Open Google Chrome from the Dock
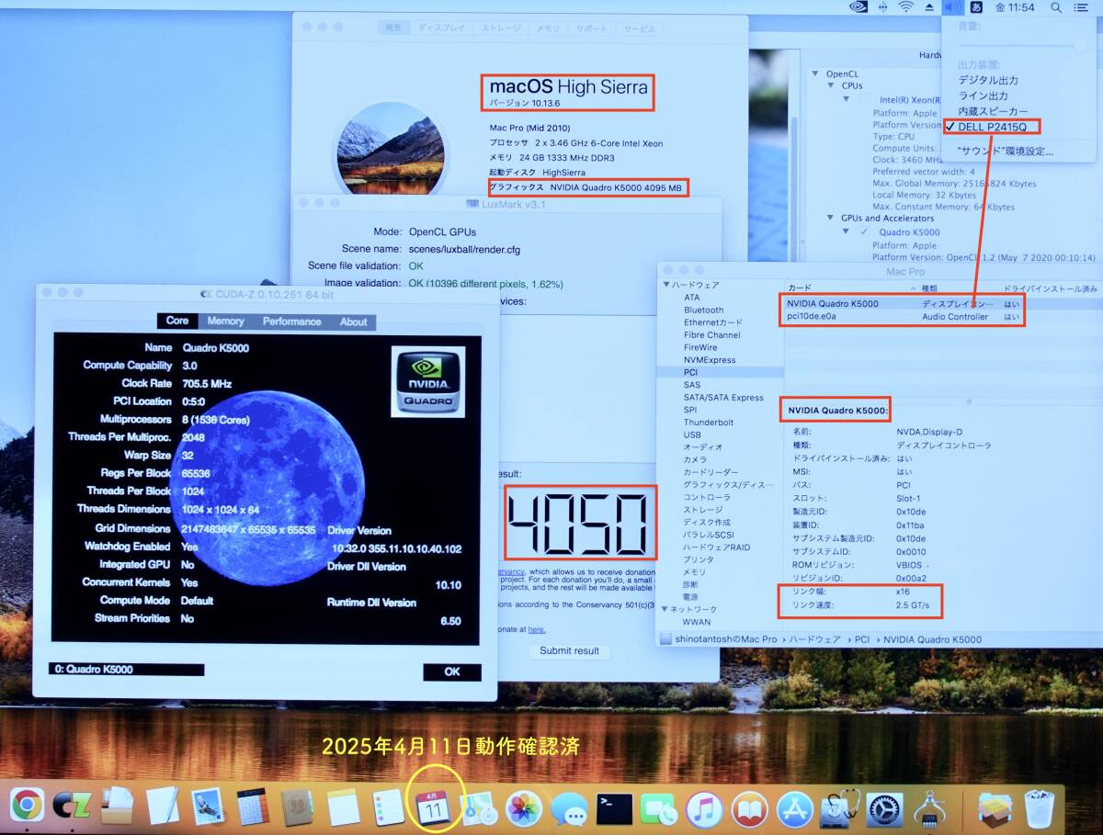The image size is (1103, 835). point(27,806)
